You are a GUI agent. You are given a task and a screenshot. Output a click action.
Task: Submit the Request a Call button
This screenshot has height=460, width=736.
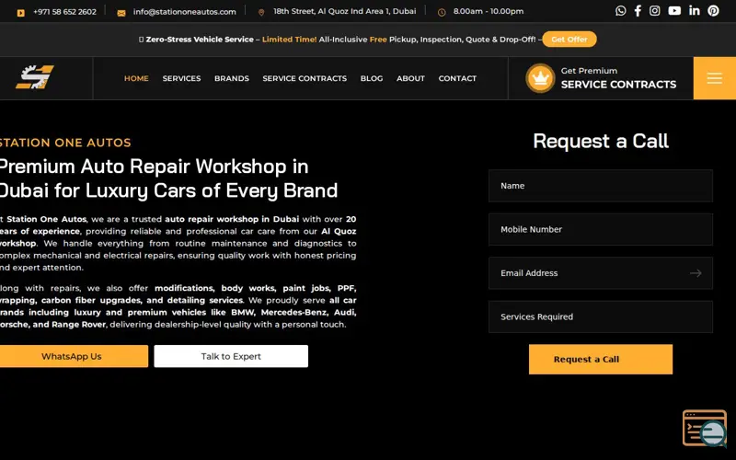pyautogui.click(x=601, y=360)
